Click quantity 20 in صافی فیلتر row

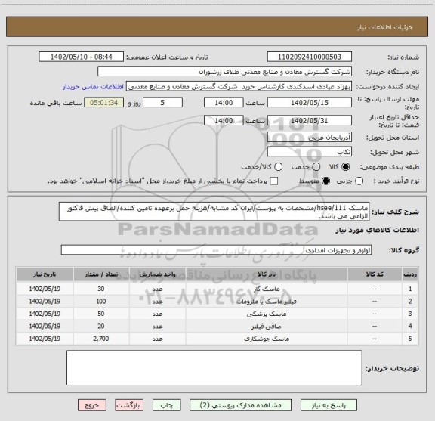pyautogui.click(x=101, y=327)
